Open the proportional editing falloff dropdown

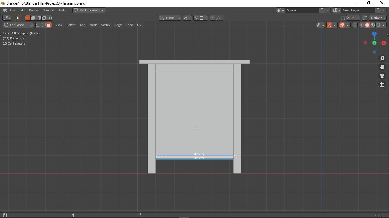220,18
